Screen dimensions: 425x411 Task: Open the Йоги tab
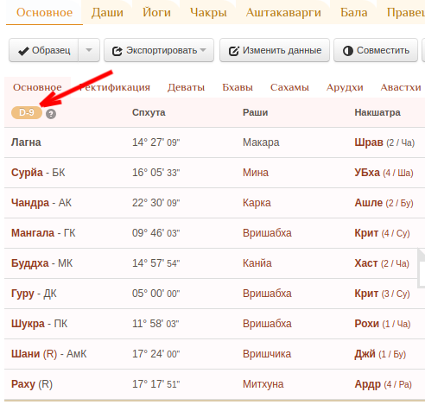pyautogui.click(x=156, y=12)
